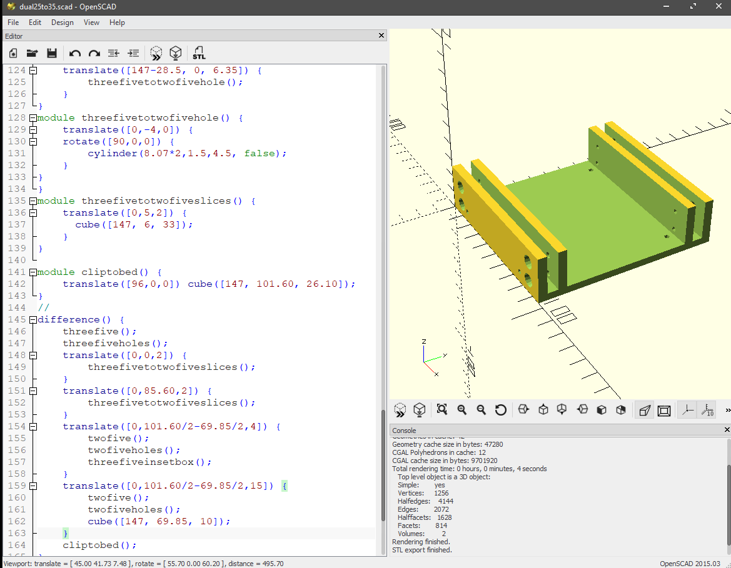The height and width of the screenshot is (568, 731).
Task: Zoom in using the viewer magnifier plus icon
Action: [462, 410]
